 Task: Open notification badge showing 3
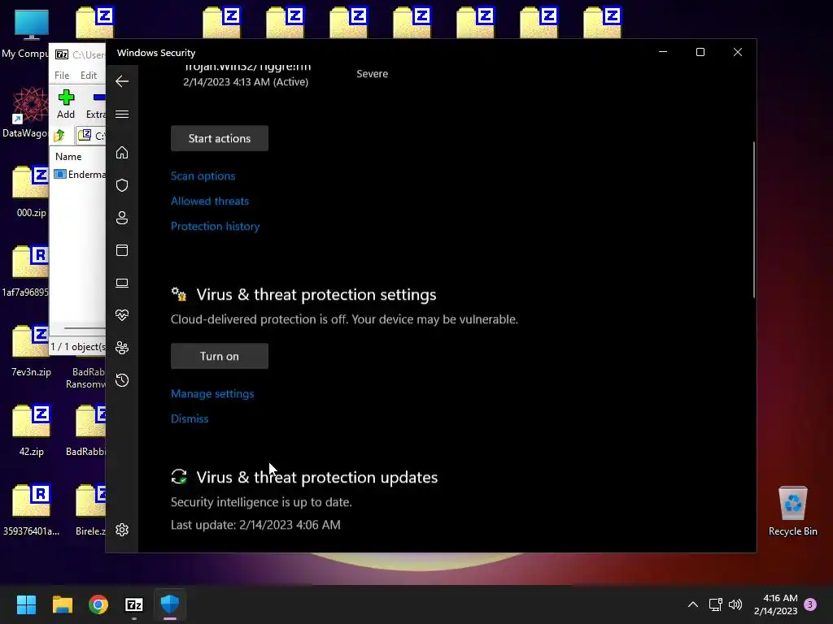(810, 604)
